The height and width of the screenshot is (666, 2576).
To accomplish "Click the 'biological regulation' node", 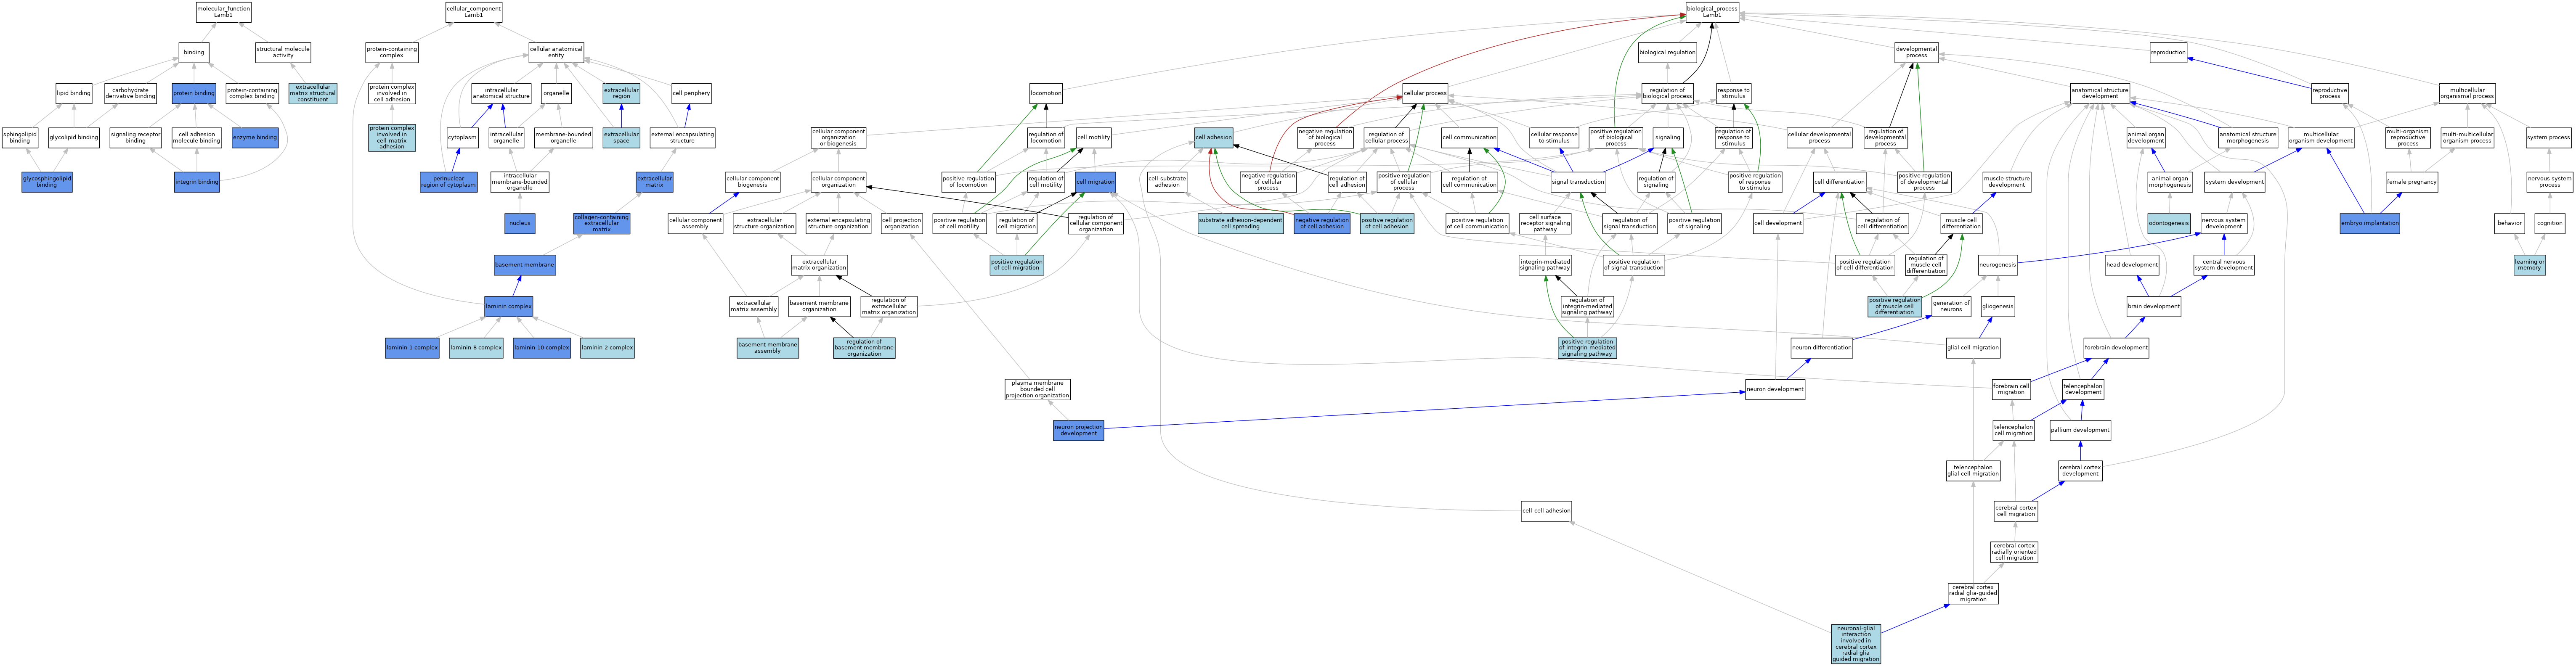I will pyautogui.click(x=1667, y=52).
